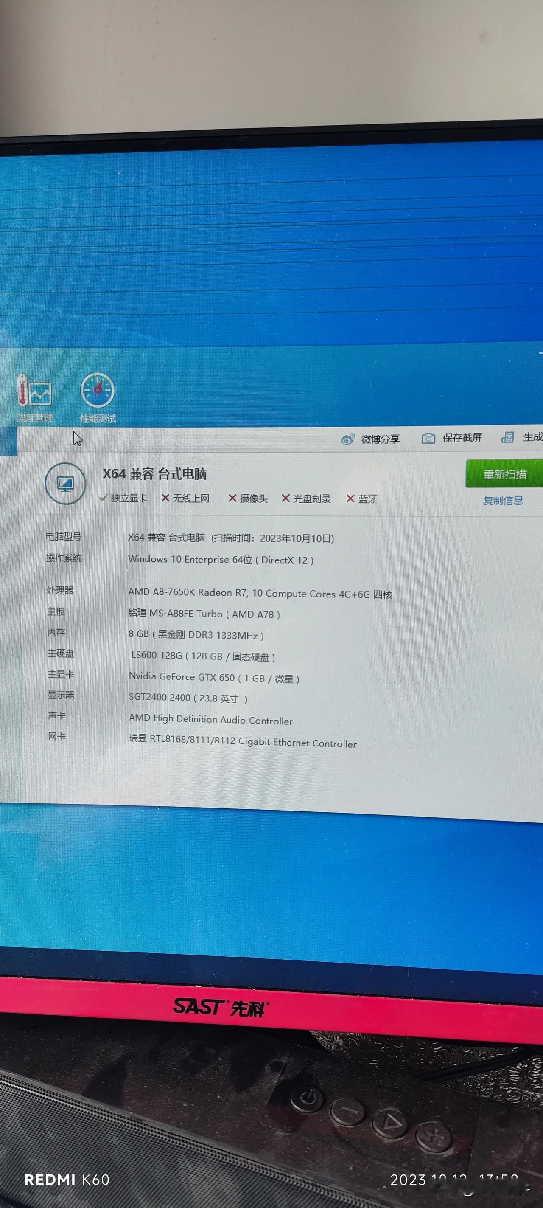
Task: Click the 主硬盘 label
Action: [x=60, y=653]
